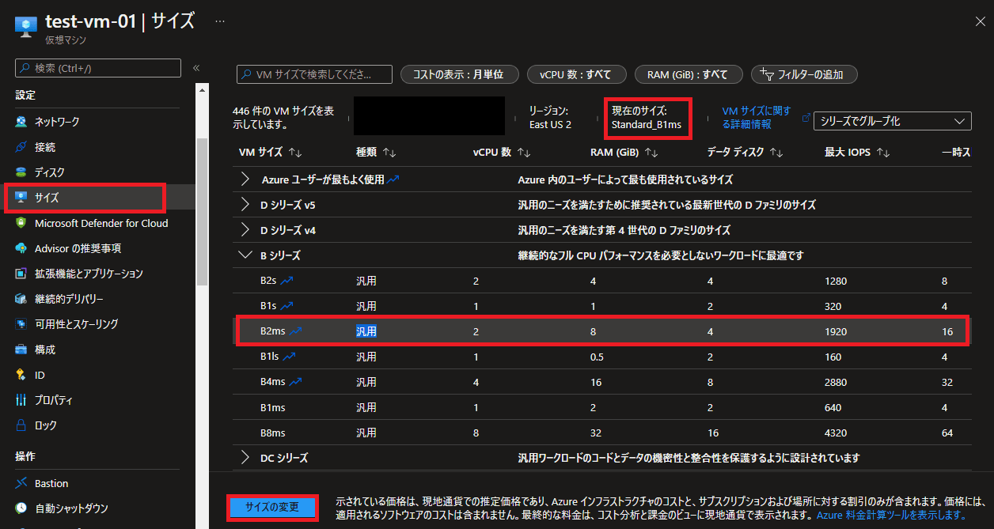Viewport: 994px width, 529px height.
Task: Click the Advisor の推奨事項 cloud icon
Action: click(x=21, y=248)
